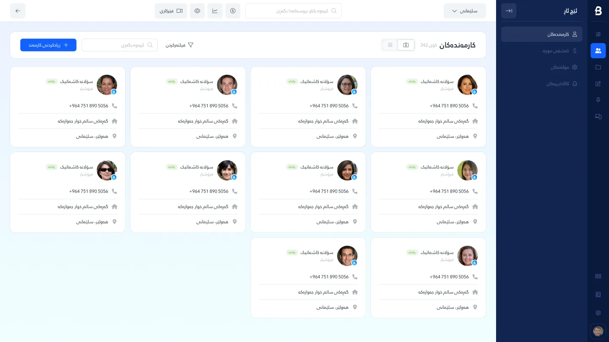609x342 pixels.
Task: Open the calculator icon in the icon rail
Action: [x=598, y=34]
